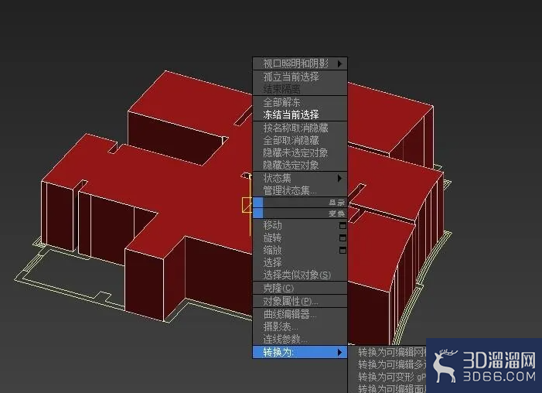Open settings box icon beside 旋转
This screenshot has height=393, width=542.
[343, 238]
